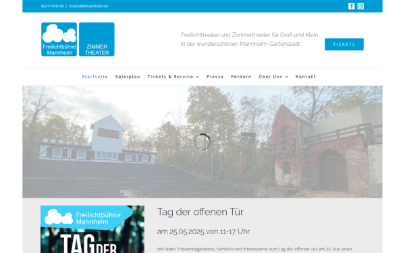Open the Facebook page icon

351,6
